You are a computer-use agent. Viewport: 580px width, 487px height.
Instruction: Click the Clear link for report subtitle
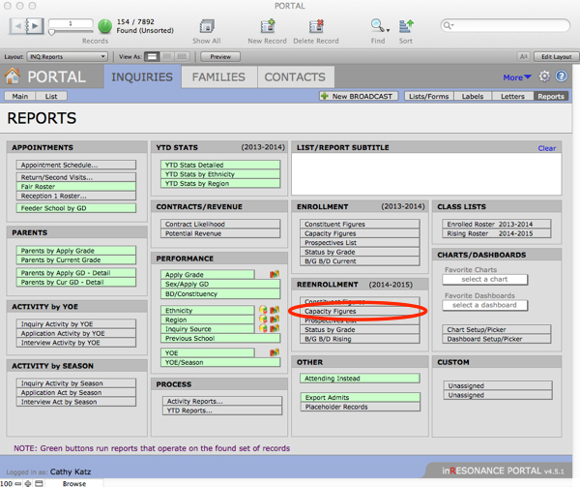[546, 148]
